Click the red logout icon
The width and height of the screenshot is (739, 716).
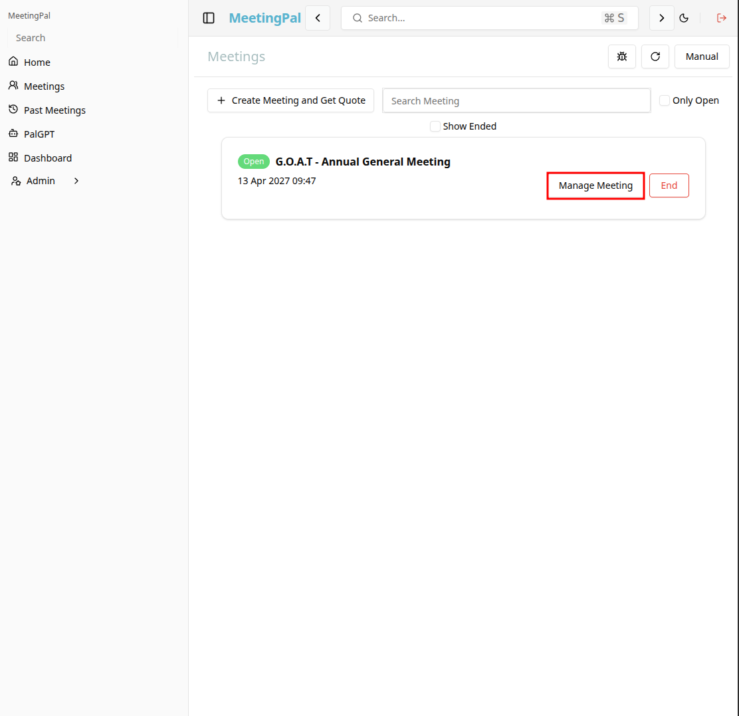722,18
